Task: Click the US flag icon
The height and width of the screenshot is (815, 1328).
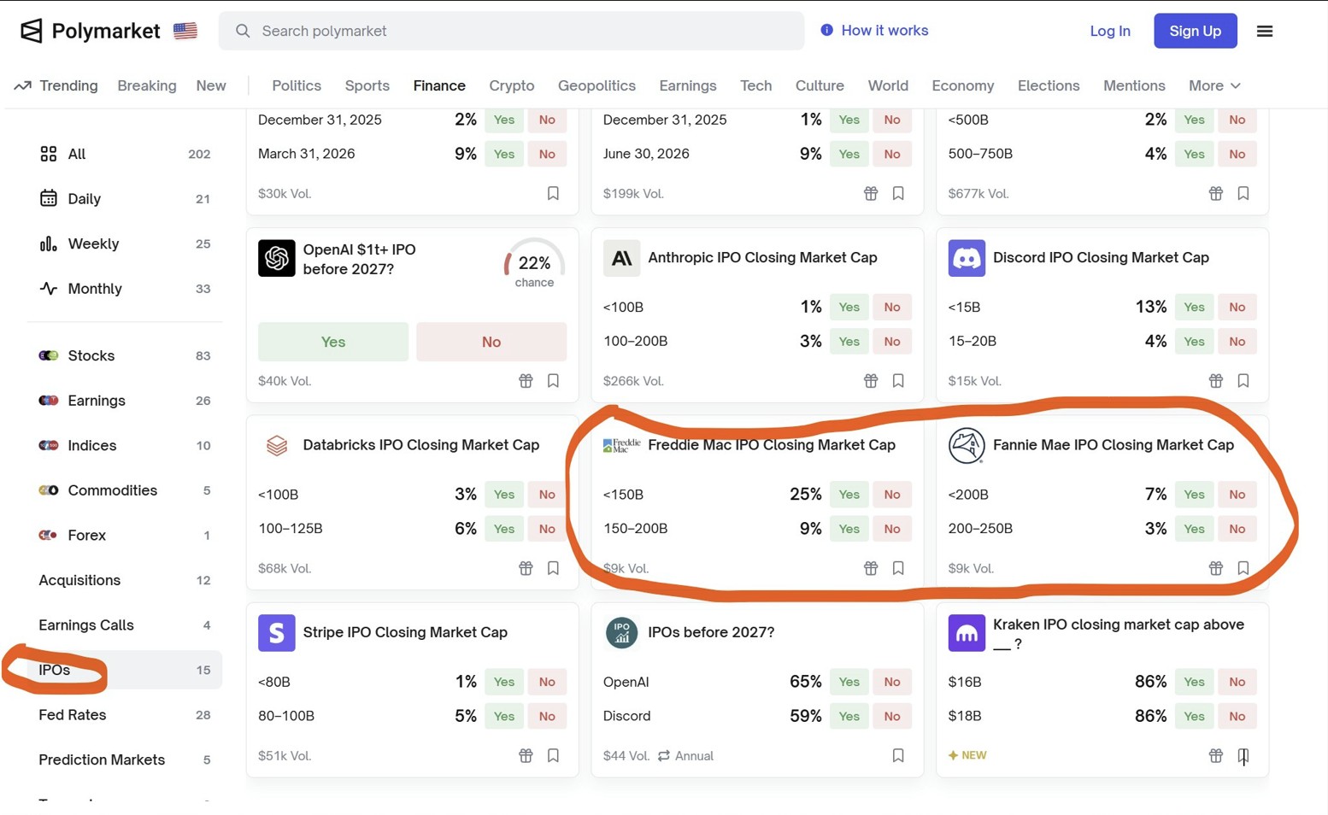Action: (x=185, y=31)
